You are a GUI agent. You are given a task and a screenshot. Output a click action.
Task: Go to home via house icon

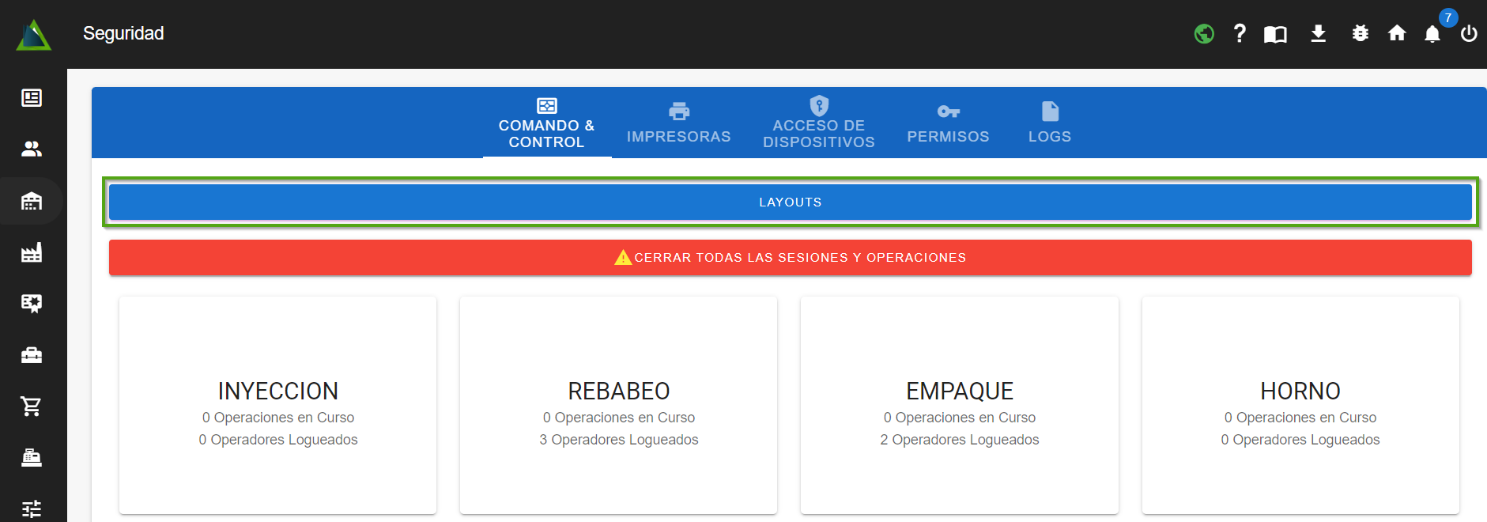[1397, 33]
